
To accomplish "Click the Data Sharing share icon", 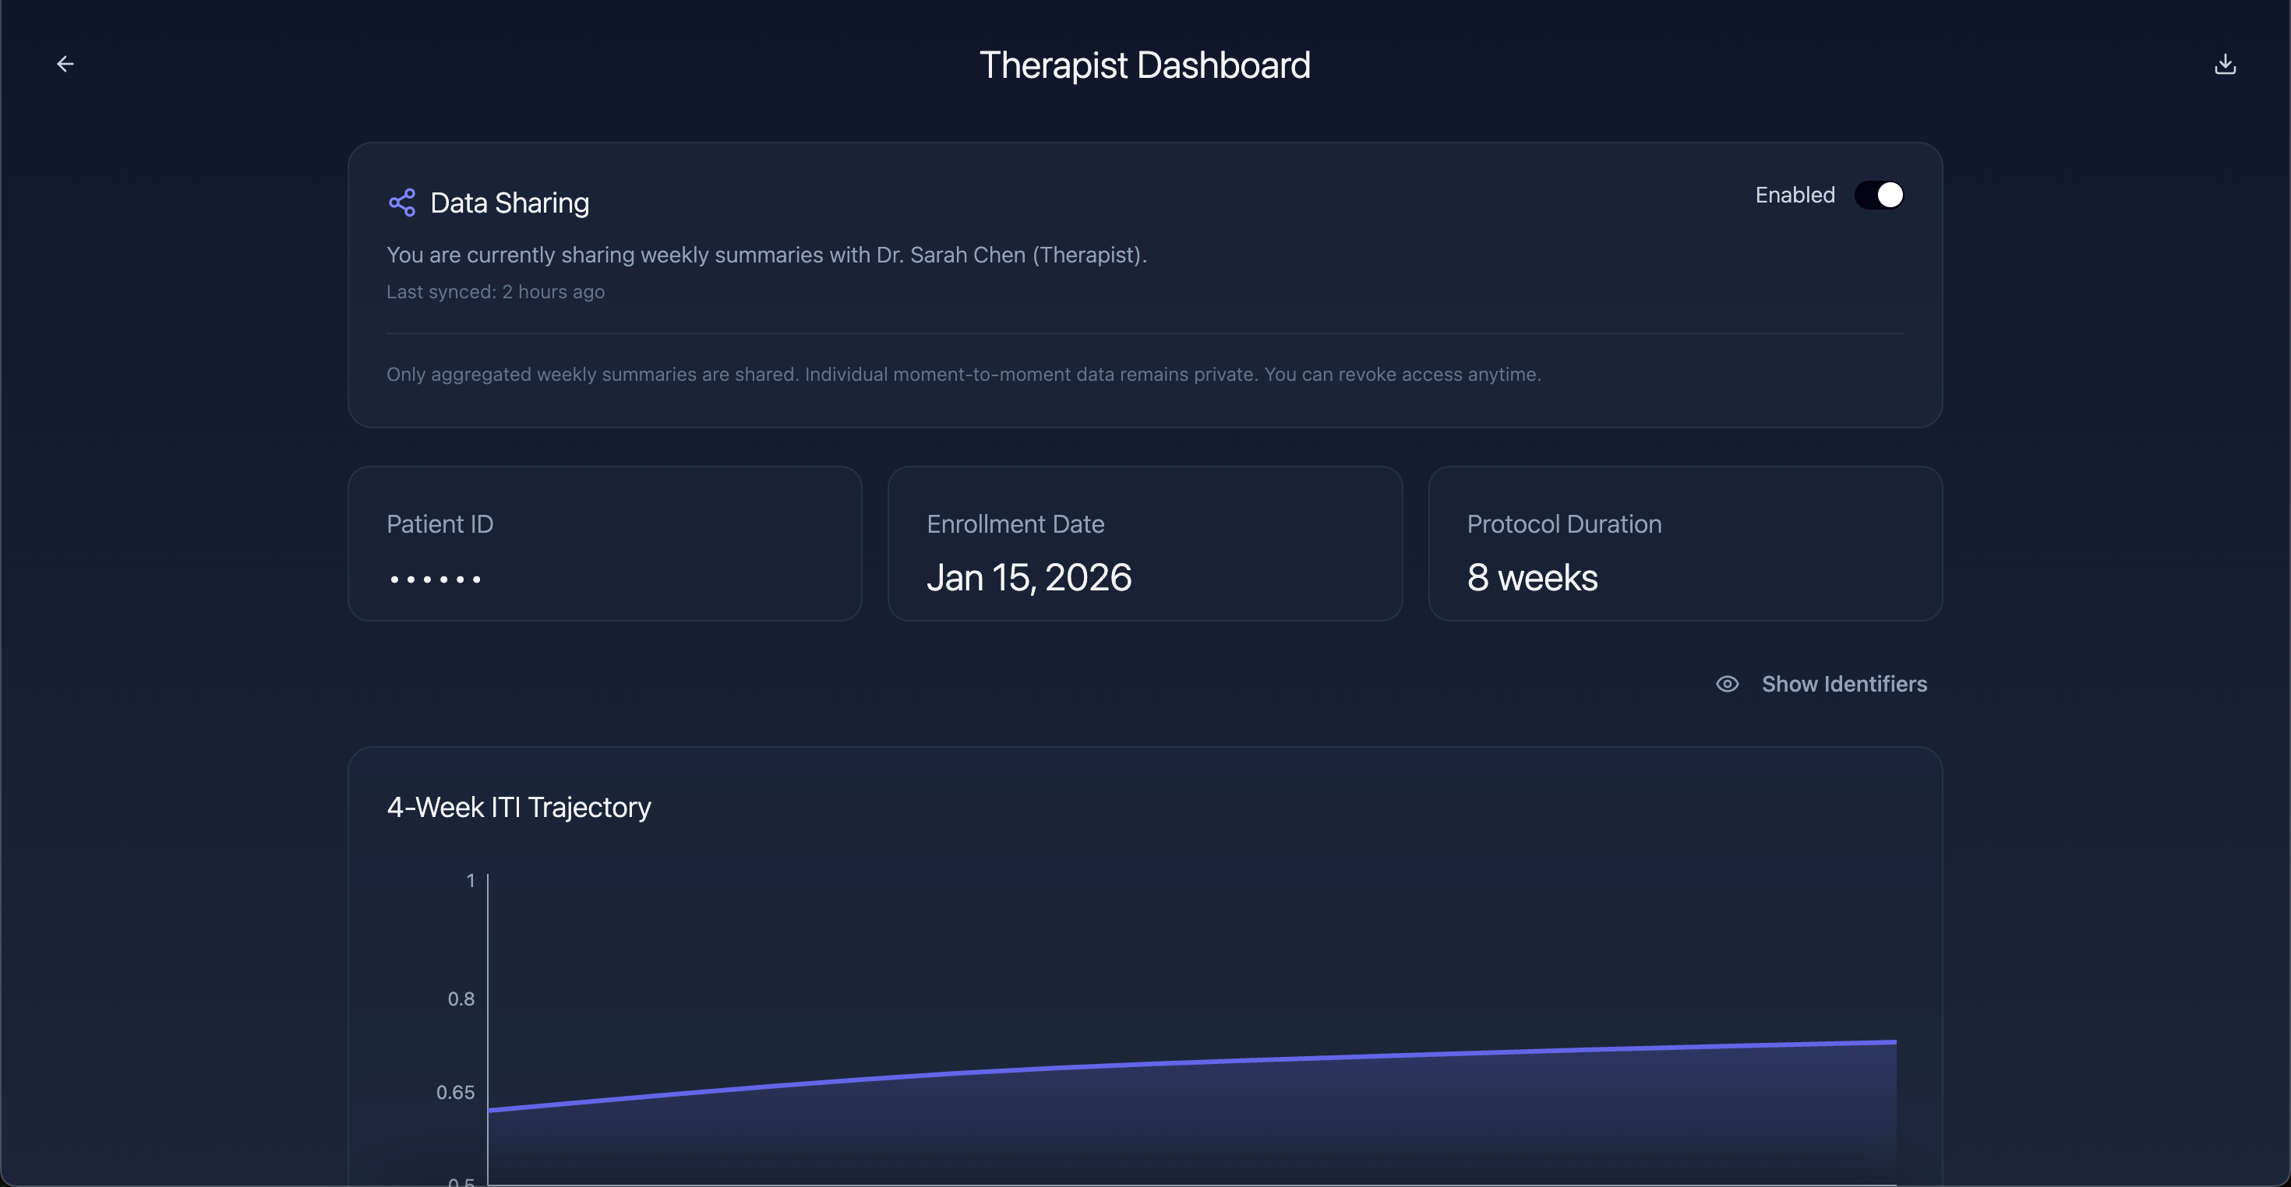I will (402, 203).
